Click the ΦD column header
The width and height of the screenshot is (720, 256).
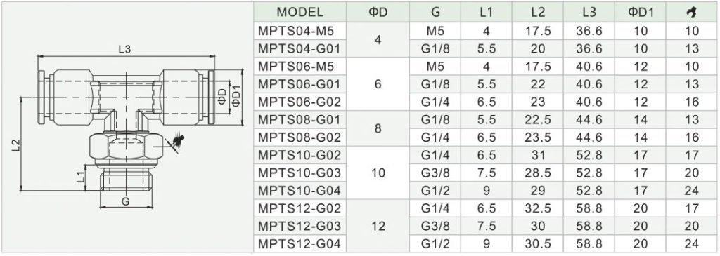point(378,13)
